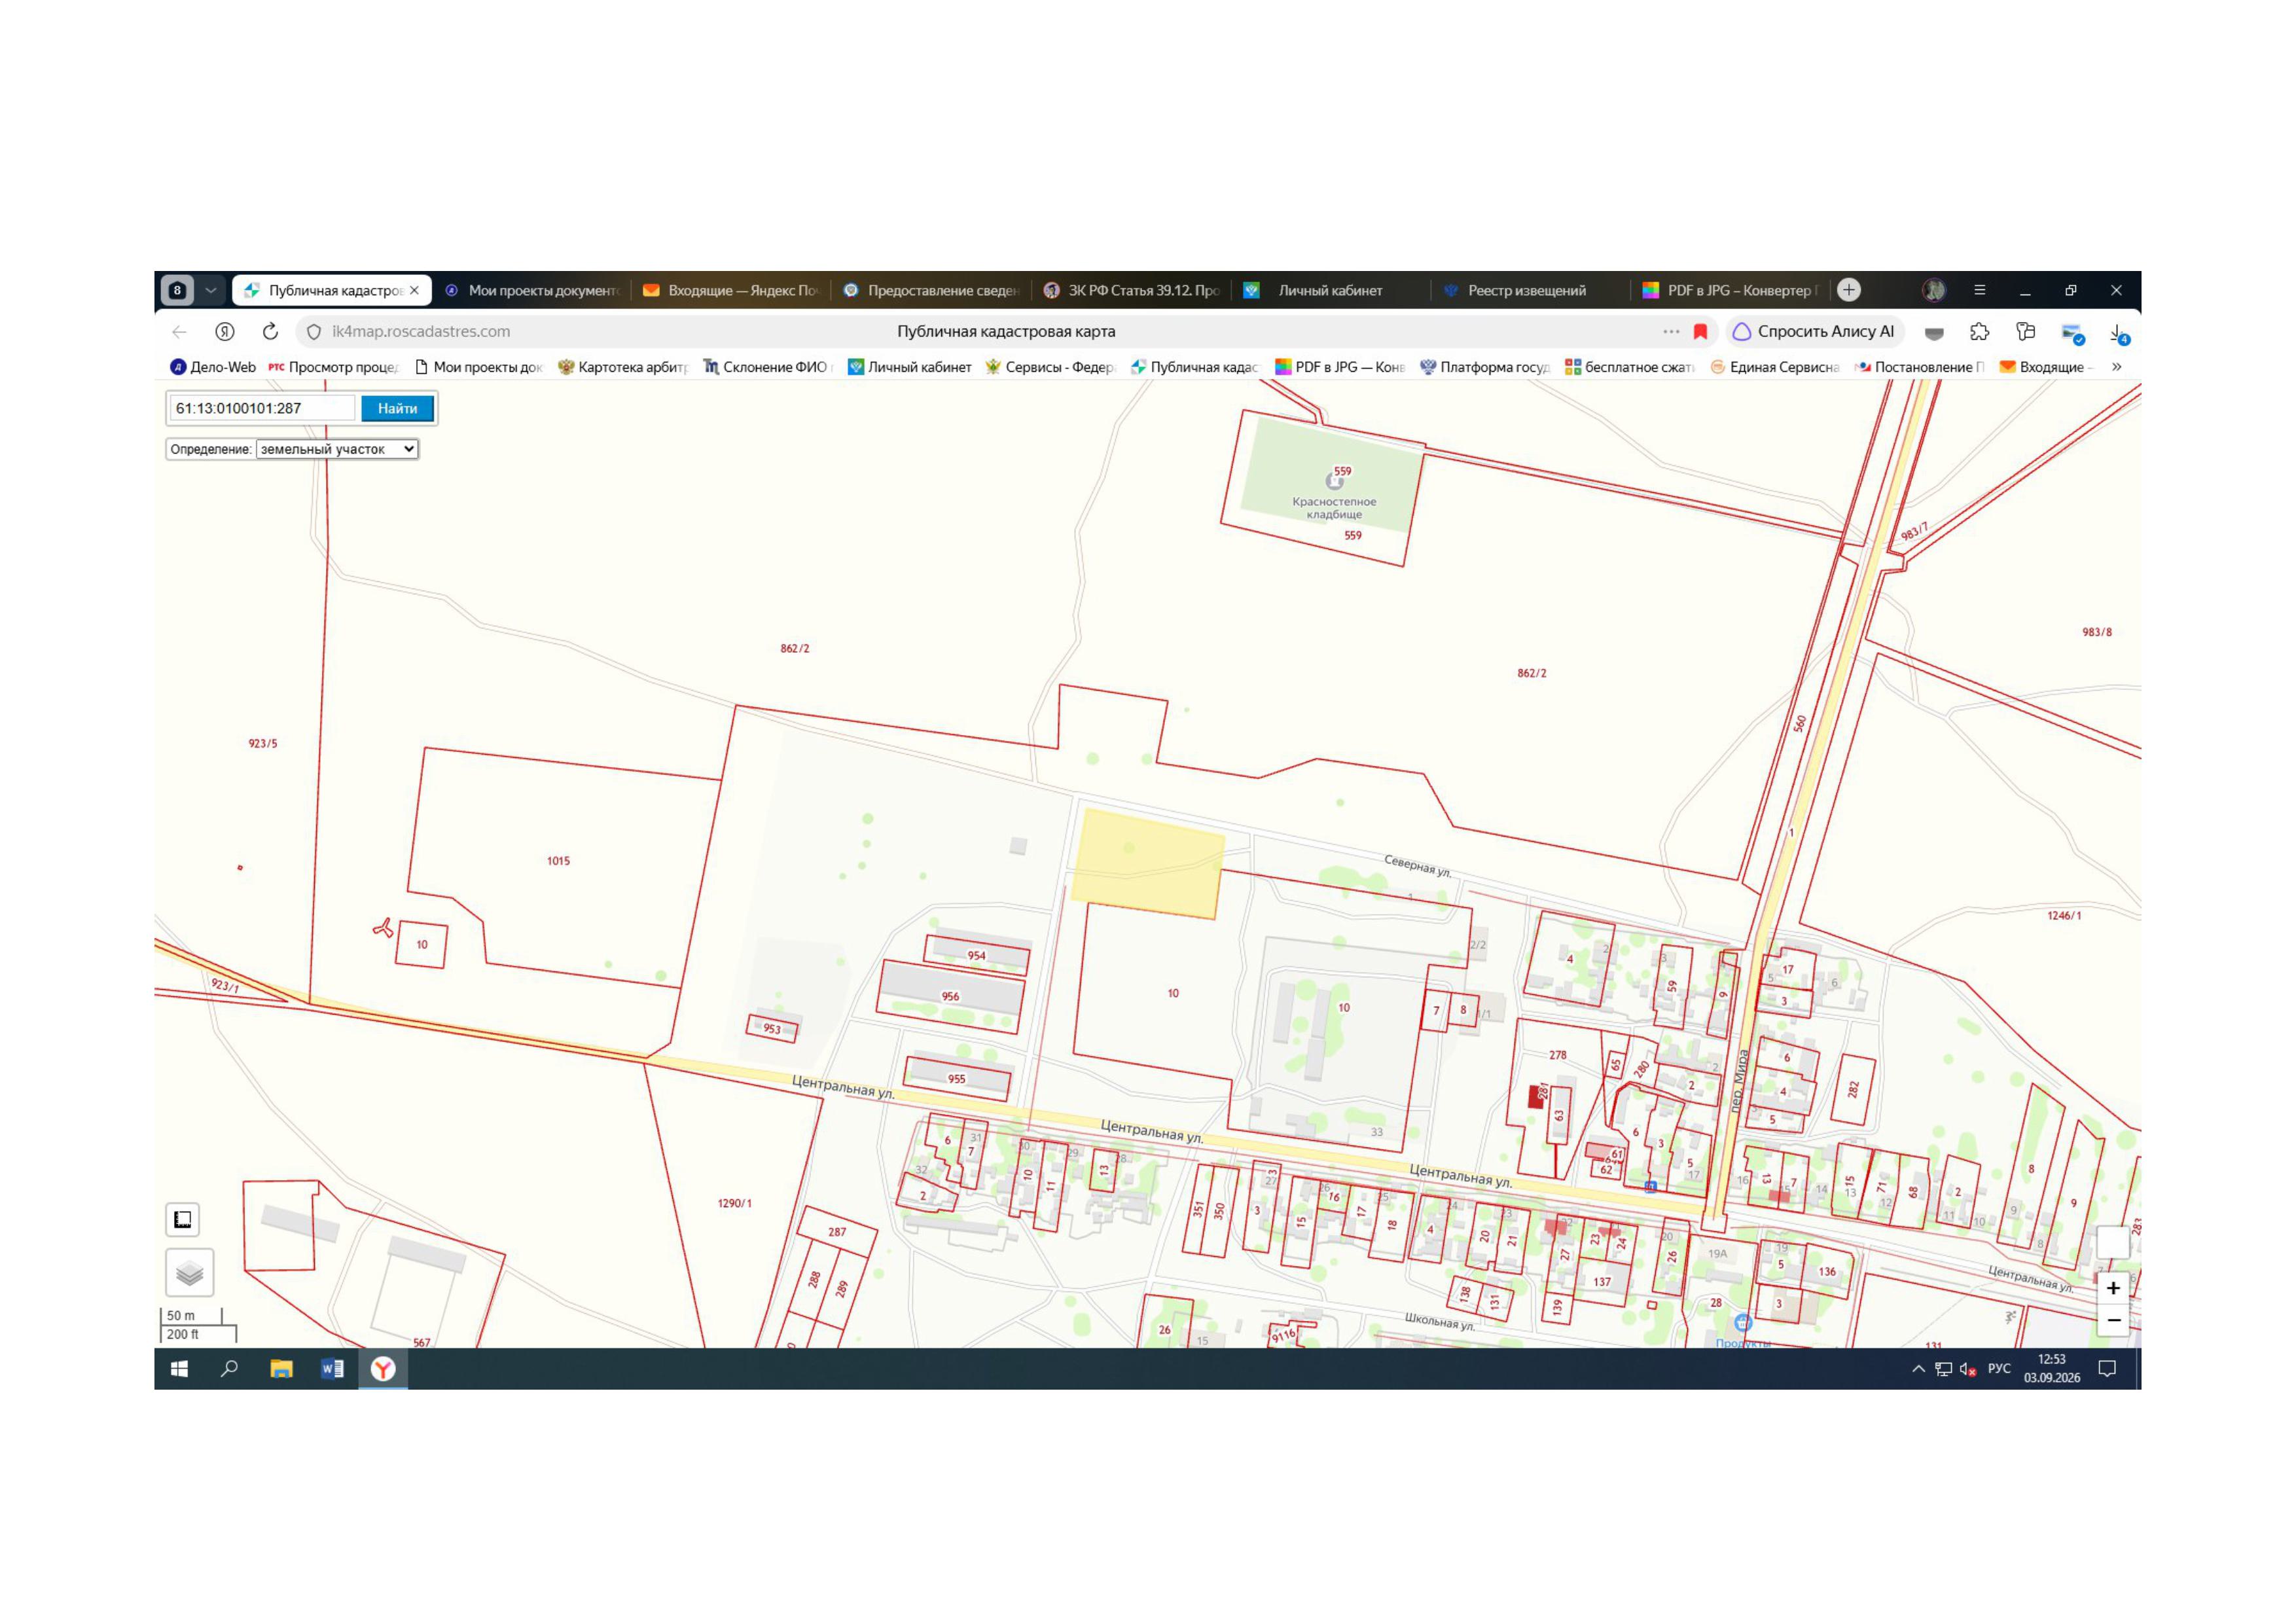The image size is (2296, 1624).
Task: Zoom in with the plus button
Action: (2112, 1288)
